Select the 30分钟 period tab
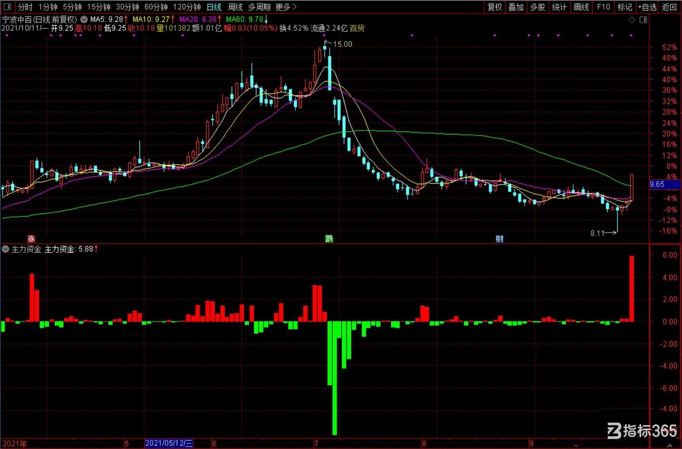This screenshot has width=682, height=449. click(128, 7)
